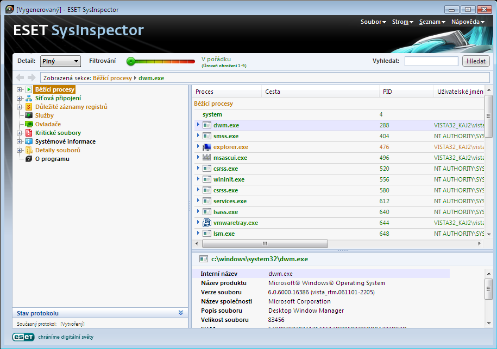Open the Detail level dropdown
Screen dimensions: 497x349
[x=60, y=61]
